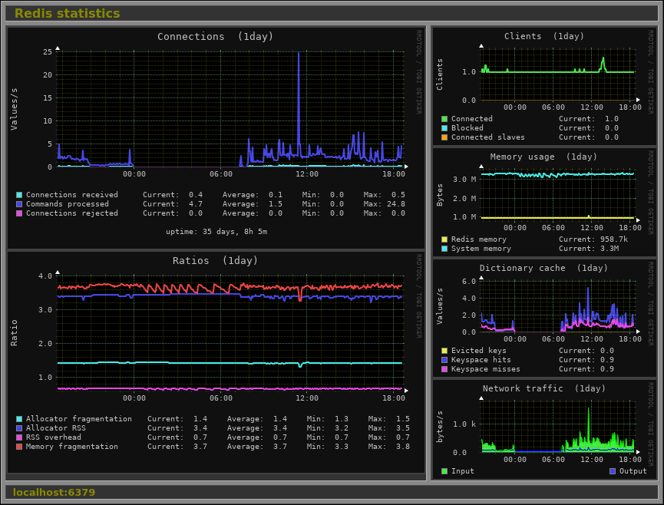
Task: Click the System memory cyan swatch
Action: coord(444,249)
